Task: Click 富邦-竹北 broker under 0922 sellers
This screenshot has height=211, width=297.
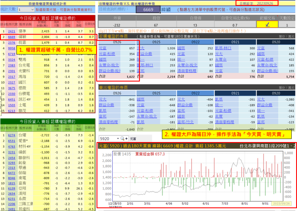Action: click(x=186, y=122)
